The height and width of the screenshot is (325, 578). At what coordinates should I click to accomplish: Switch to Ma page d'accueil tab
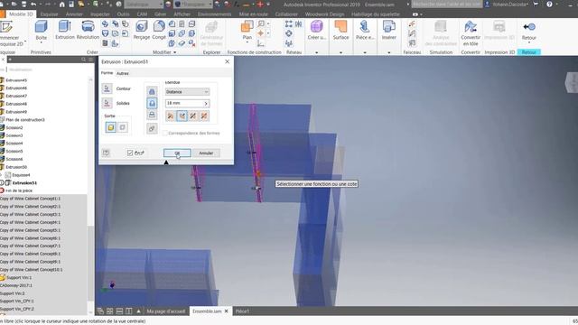[x=166, y=311]
